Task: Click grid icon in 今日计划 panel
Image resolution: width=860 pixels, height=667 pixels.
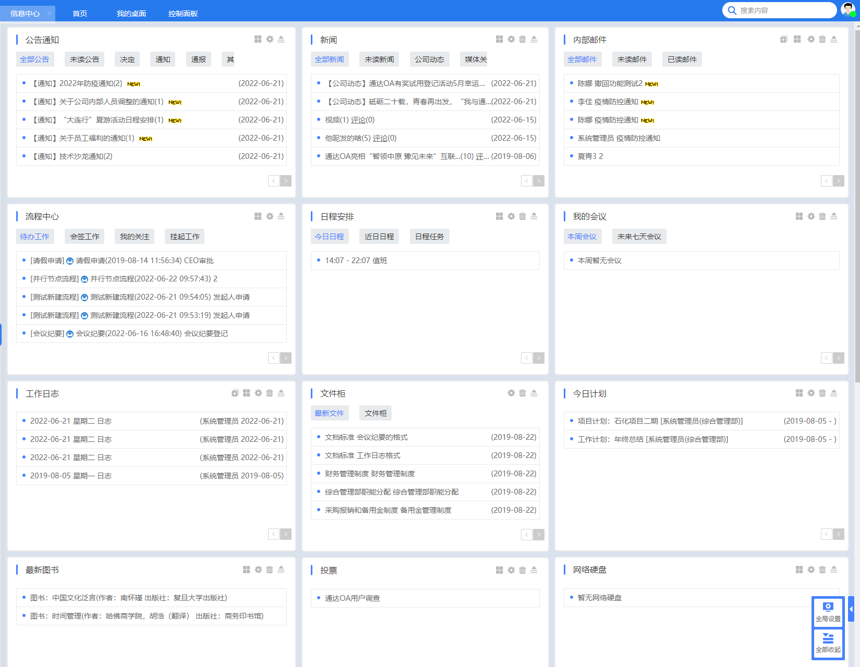Action: (x=799, y=393)
